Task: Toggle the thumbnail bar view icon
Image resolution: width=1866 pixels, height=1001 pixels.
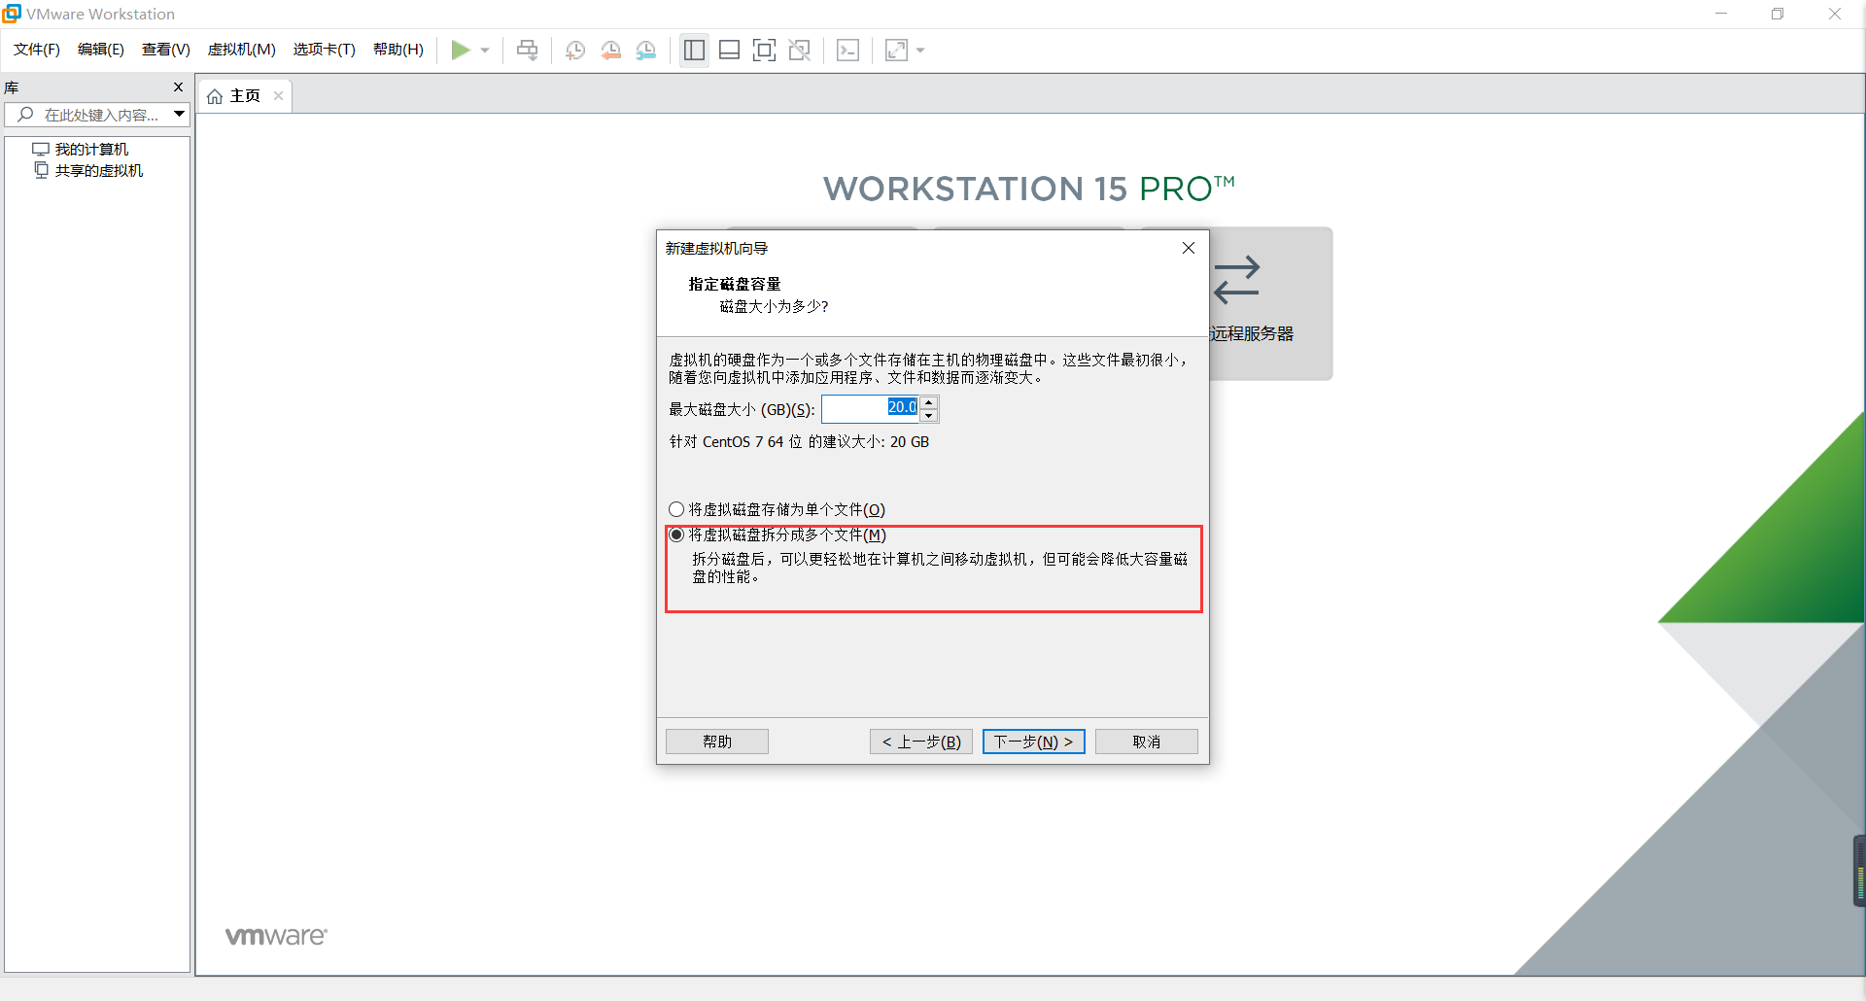Action: pyautogui.click(x=729, y=50)
